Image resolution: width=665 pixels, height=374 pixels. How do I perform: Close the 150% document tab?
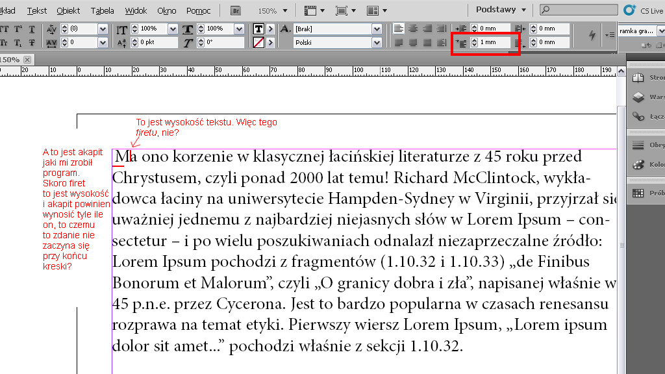(27, 60)
